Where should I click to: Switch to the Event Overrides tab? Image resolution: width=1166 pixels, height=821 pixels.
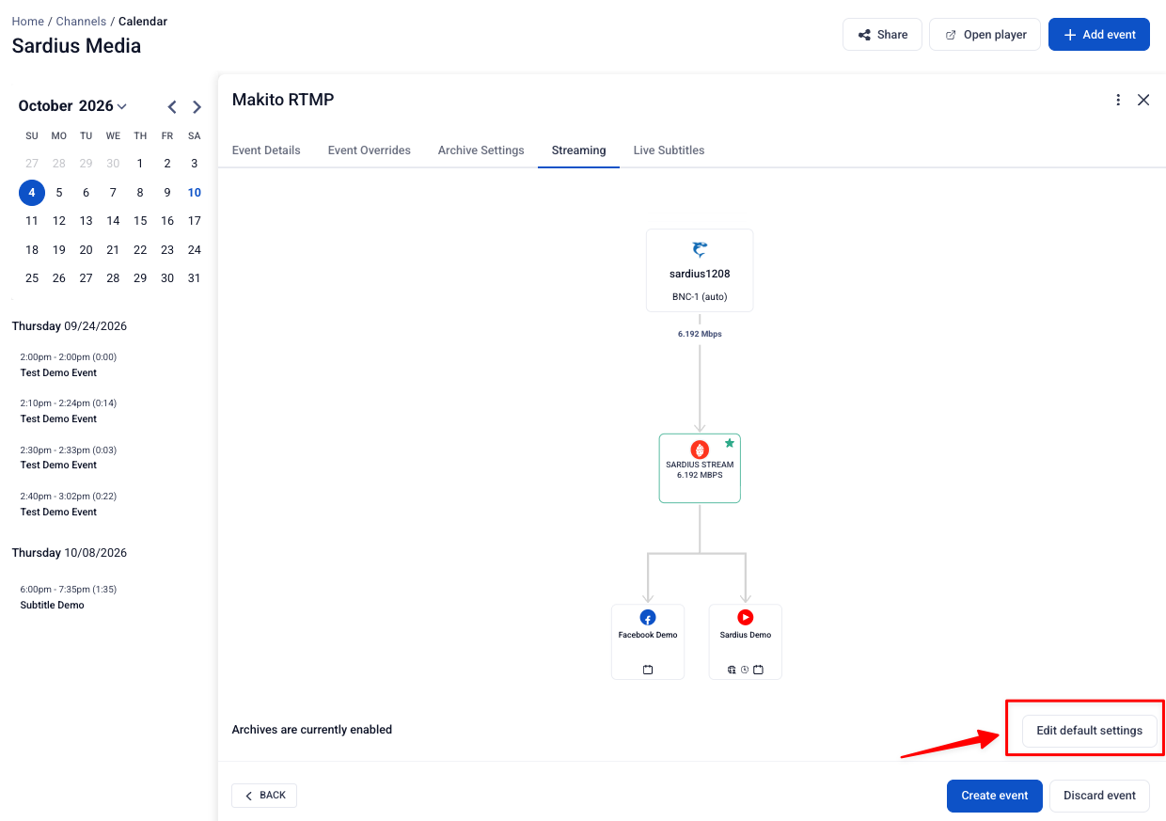pos(370,150)
